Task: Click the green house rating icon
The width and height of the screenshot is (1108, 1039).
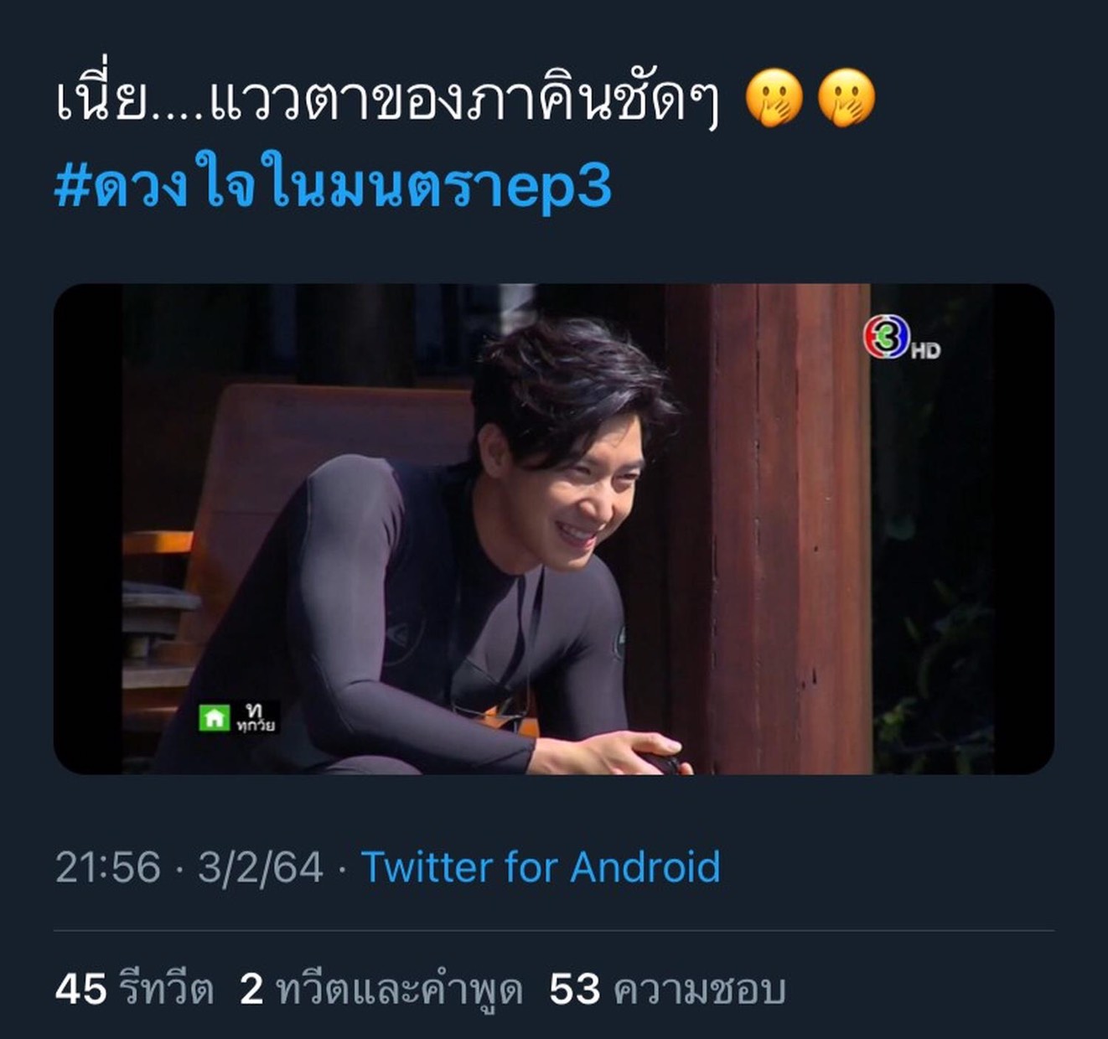Action: coord(214,717)
